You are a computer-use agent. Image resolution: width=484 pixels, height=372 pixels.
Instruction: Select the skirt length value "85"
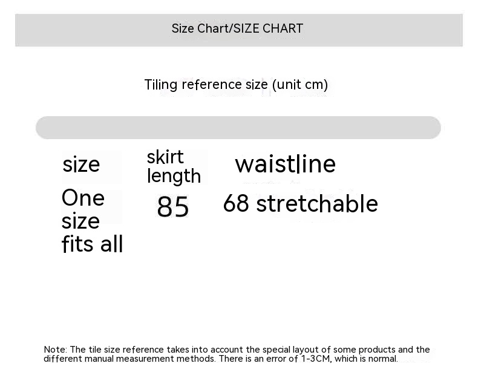coord(173,207)
